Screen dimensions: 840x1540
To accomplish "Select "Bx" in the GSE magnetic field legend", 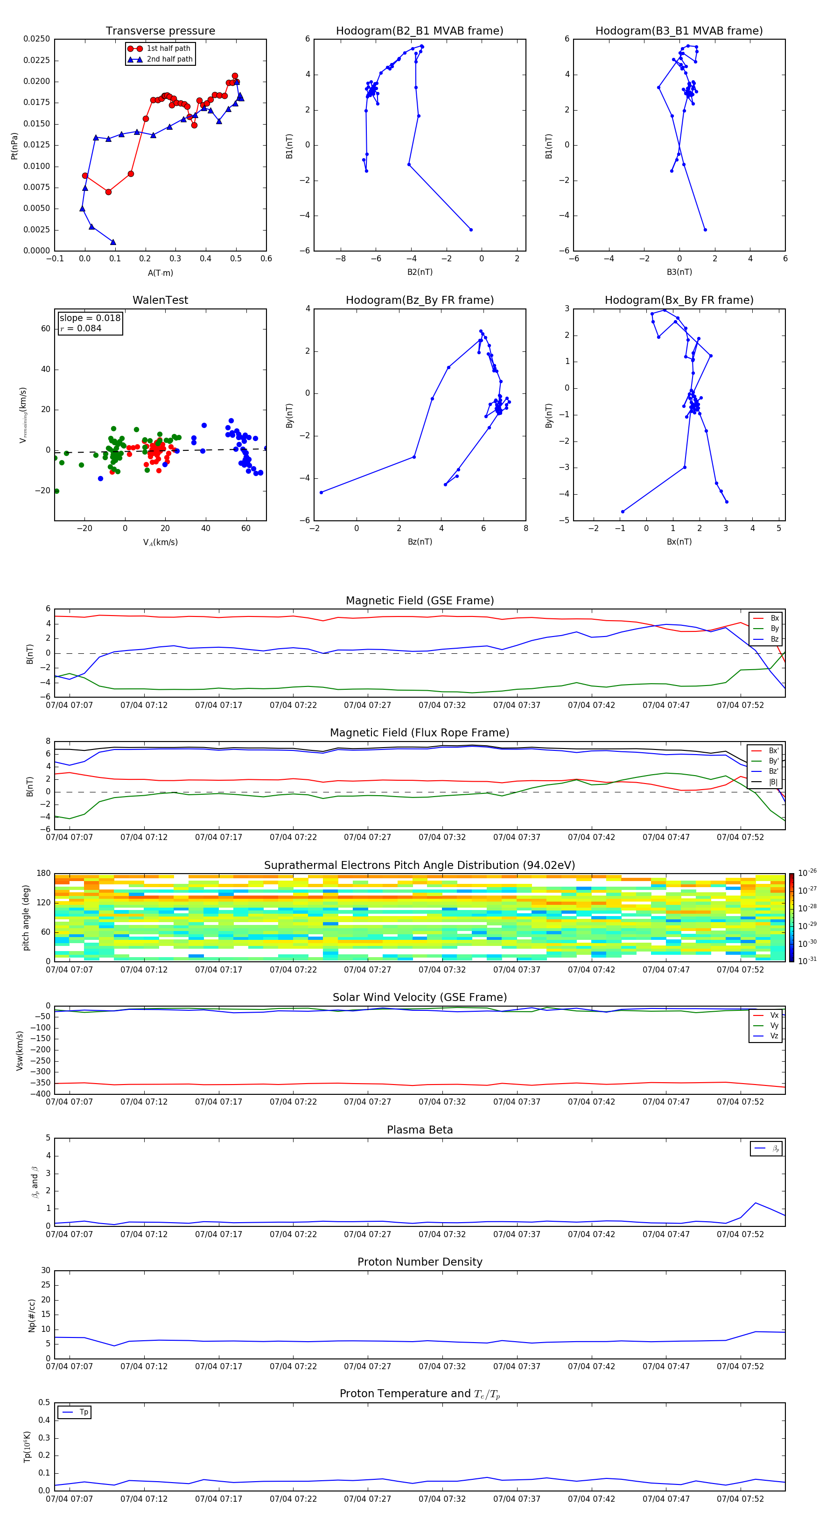I will (x=766, y=618).
